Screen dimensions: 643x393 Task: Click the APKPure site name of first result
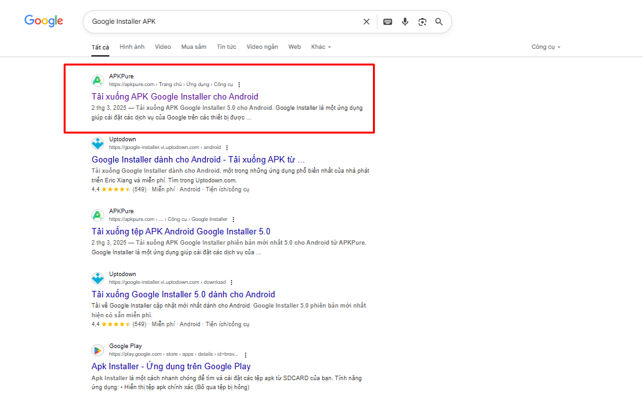(122, 76)
